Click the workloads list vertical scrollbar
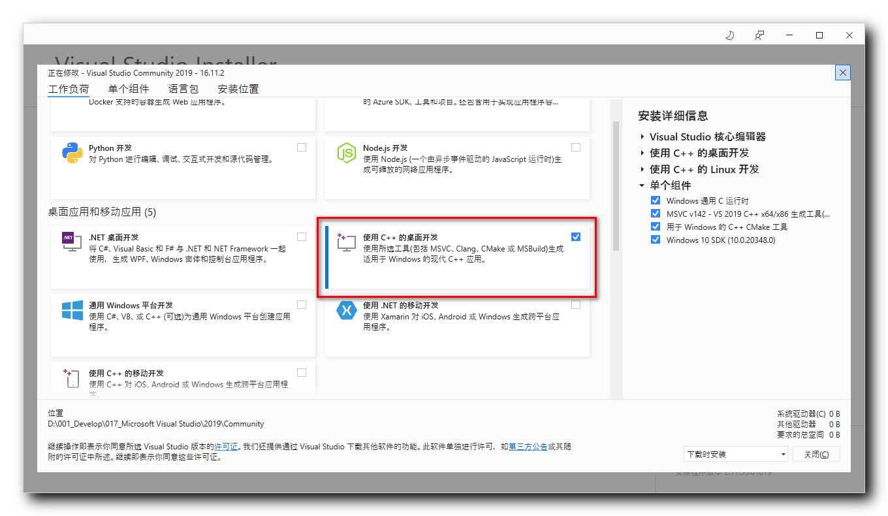The width and height of the screenshot is (888, 516). (615, 186)
